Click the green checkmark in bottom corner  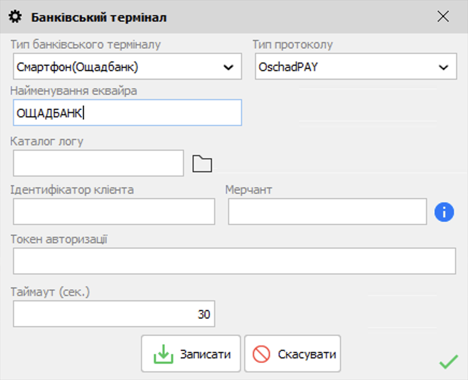tap(448, 362)
